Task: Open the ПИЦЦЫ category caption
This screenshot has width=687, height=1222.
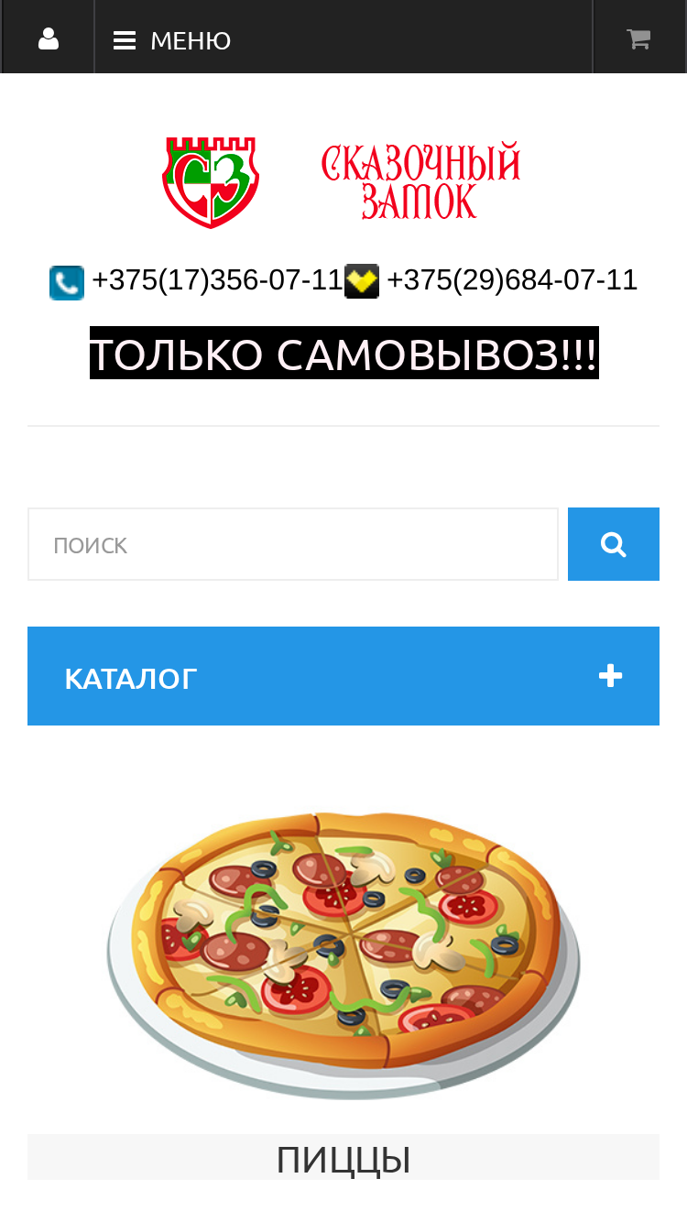Action: pyautogui.click(x=343, y=1159)
